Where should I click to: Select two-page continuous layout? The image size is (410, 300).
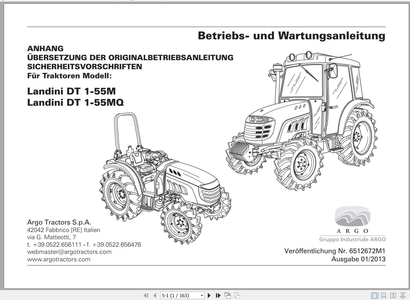[x=403, y=295]
